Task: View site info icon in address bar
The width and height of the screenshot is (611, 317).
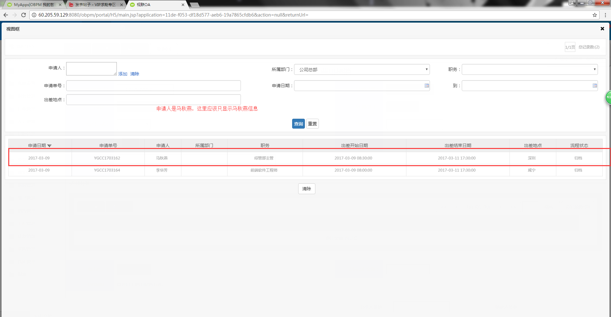Action: 34,15
